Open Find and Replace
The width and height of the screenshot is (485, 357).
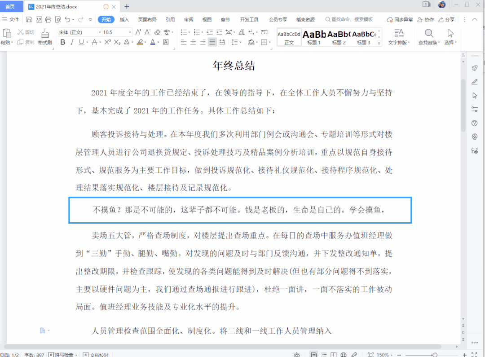coord(428,37)
